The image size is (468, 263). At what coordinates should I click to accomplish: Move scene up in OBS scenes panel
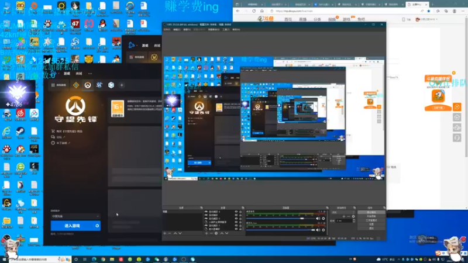click(175, 233)
